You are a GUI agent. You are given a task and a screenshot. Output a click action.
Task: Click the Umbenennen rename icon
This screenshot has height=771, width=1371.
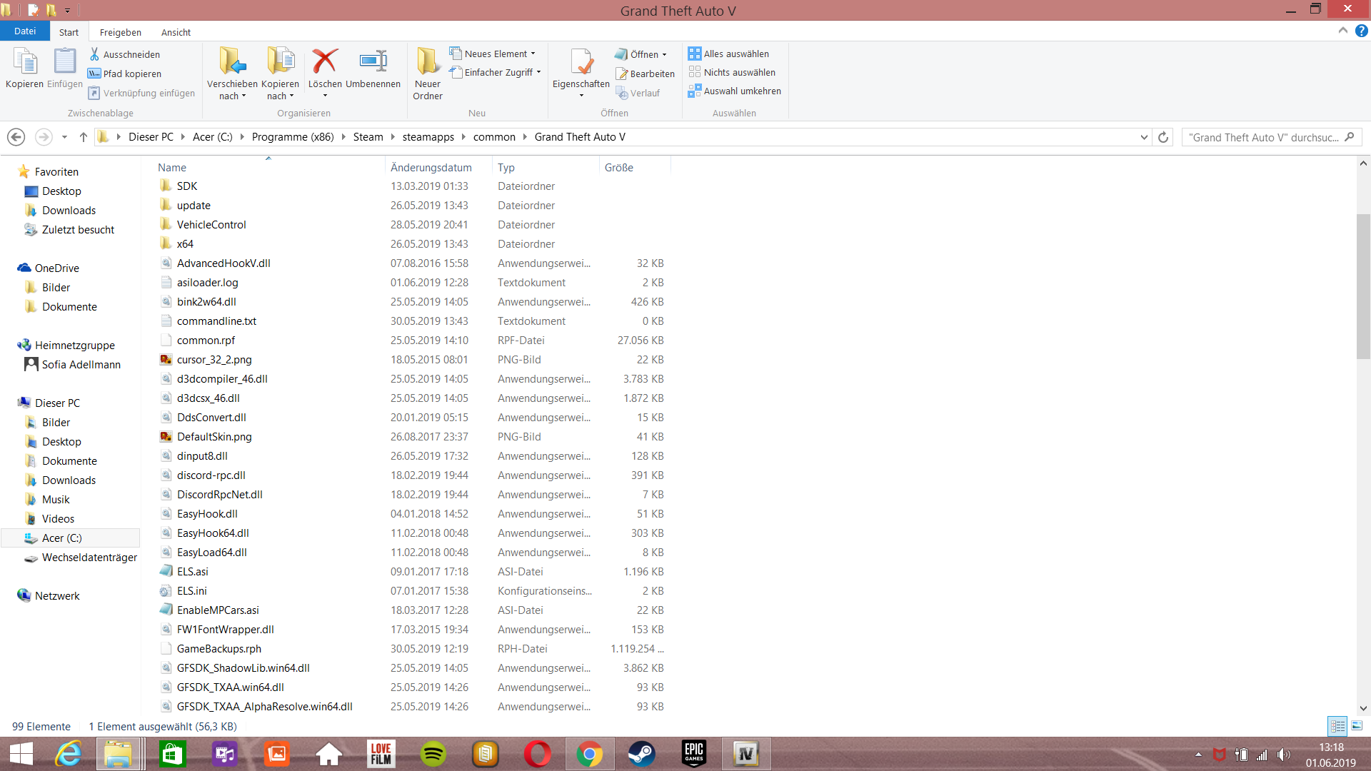(373, 62)
